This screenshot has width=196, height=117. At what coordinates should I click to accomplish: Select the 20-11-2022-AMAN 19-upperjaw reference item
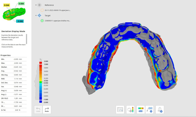pyautogui.click(x=58, y=10)
